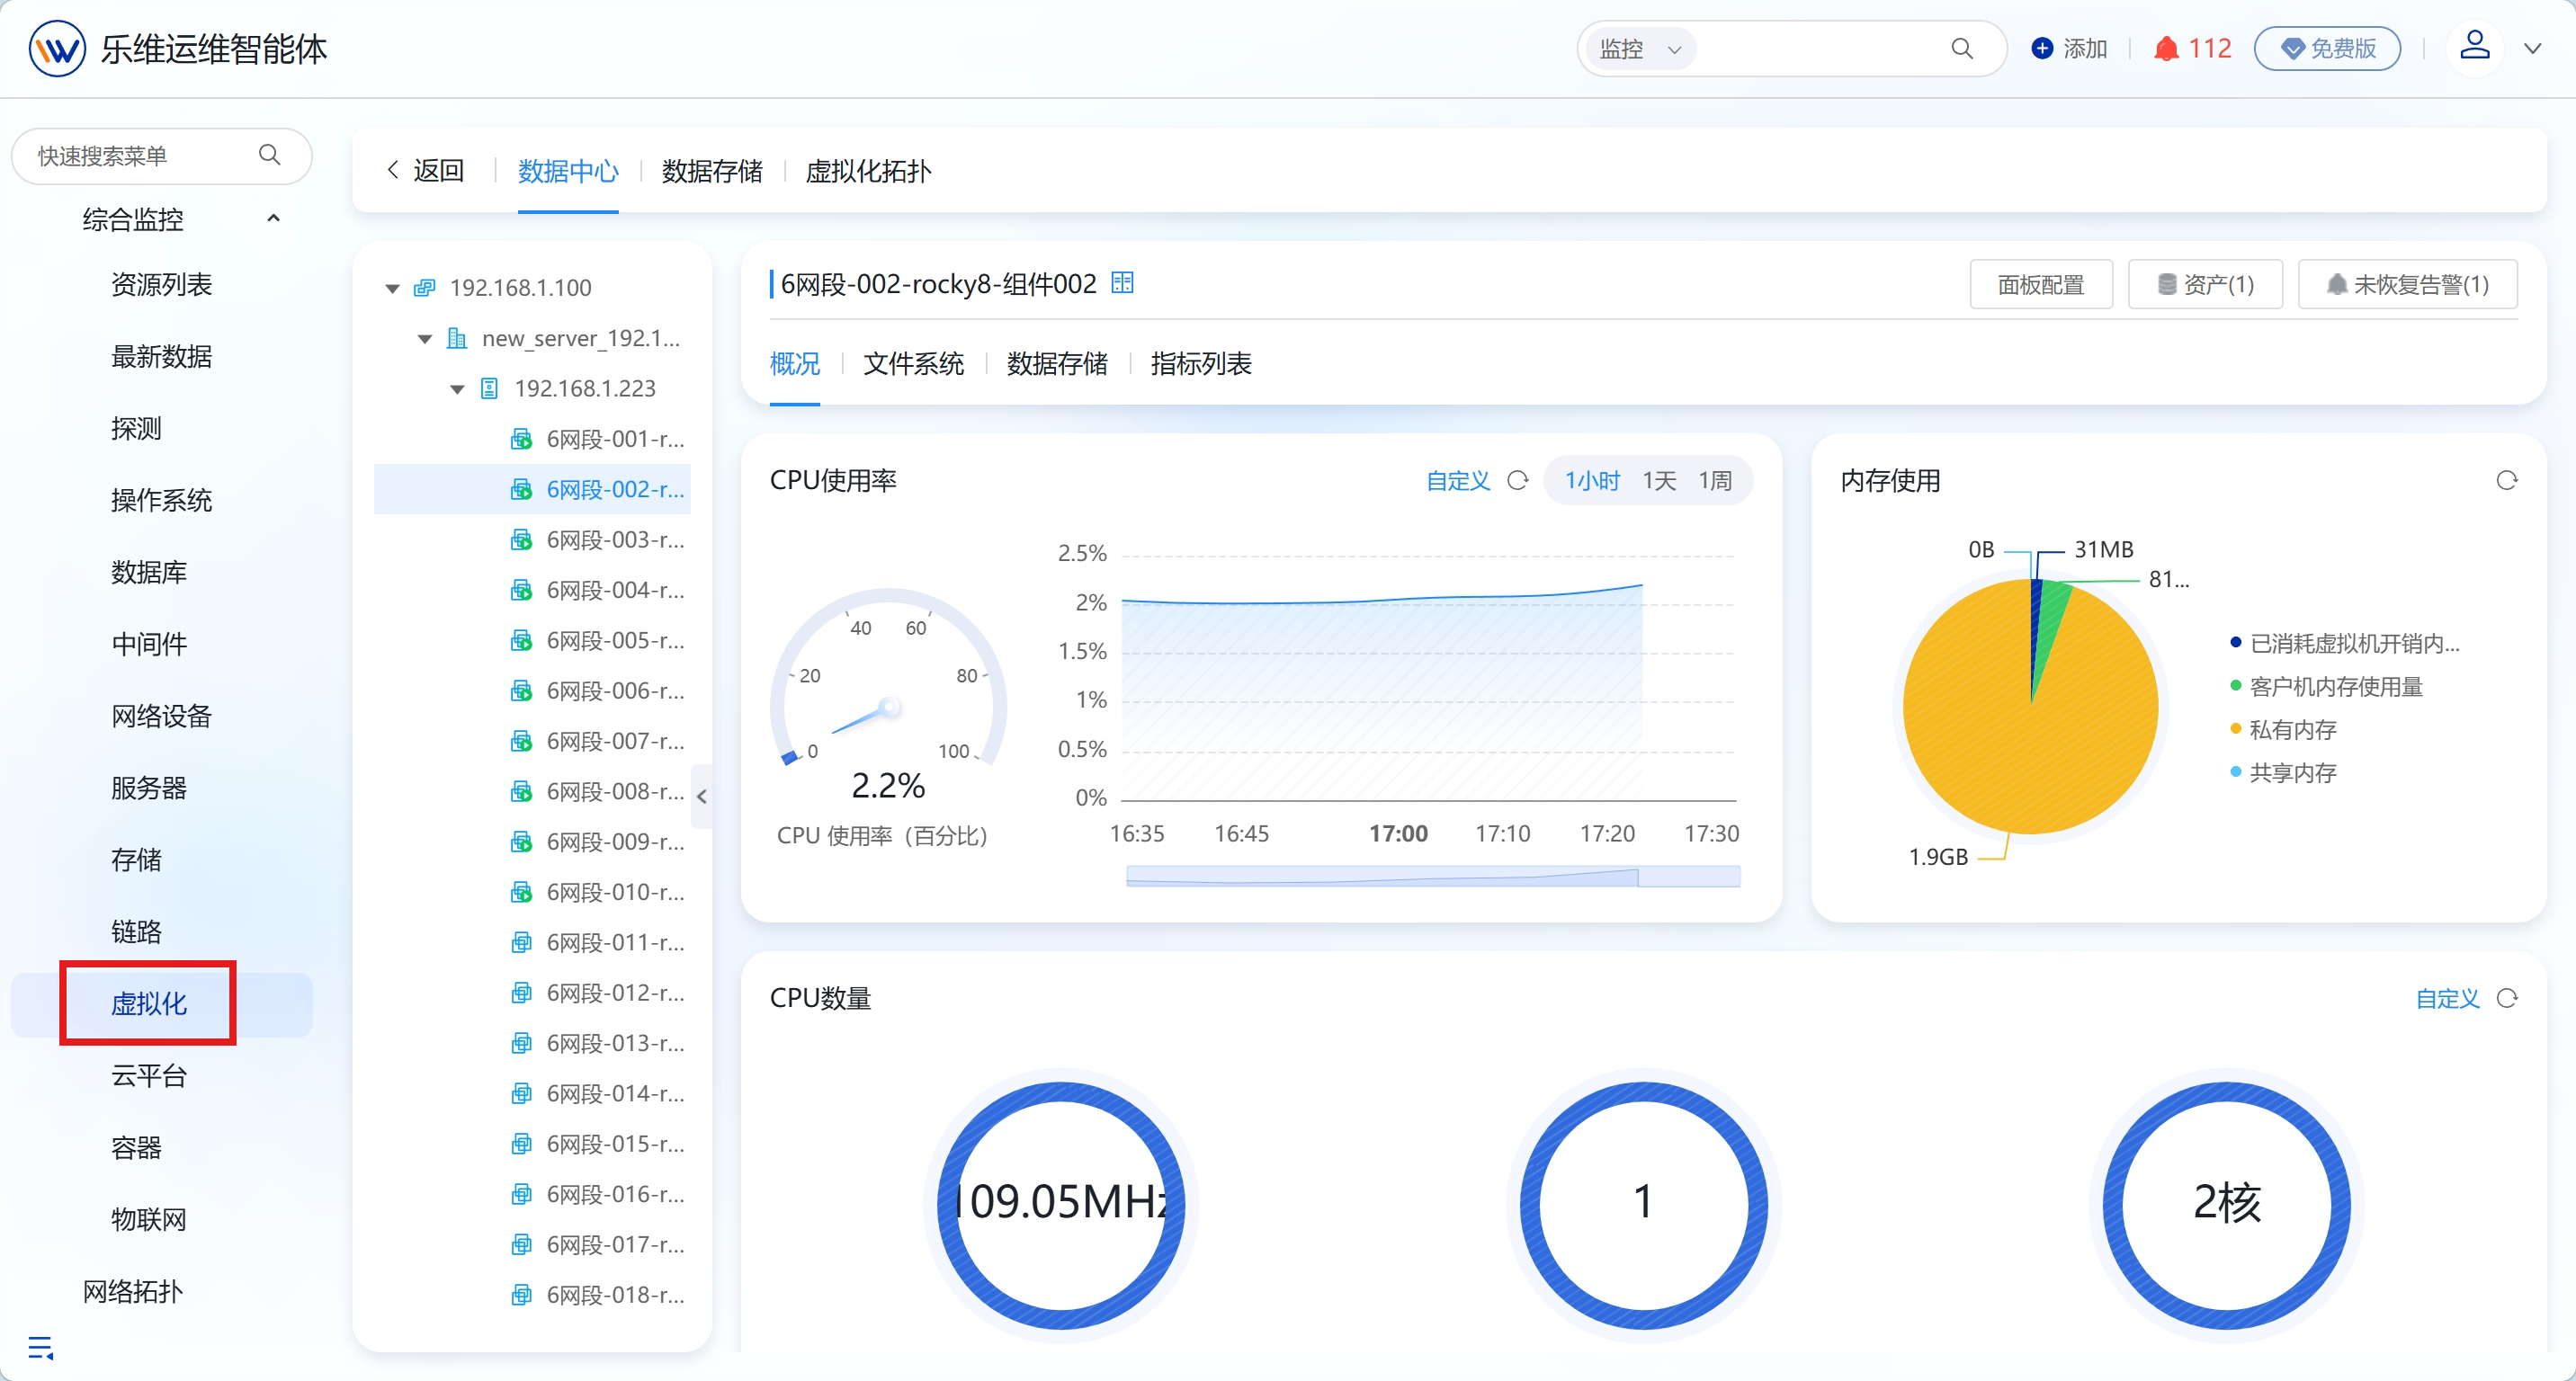The image size is (2576, 1381).
Task: Refresh the 内存使用 panel
Action: (x=2506, y=481)
